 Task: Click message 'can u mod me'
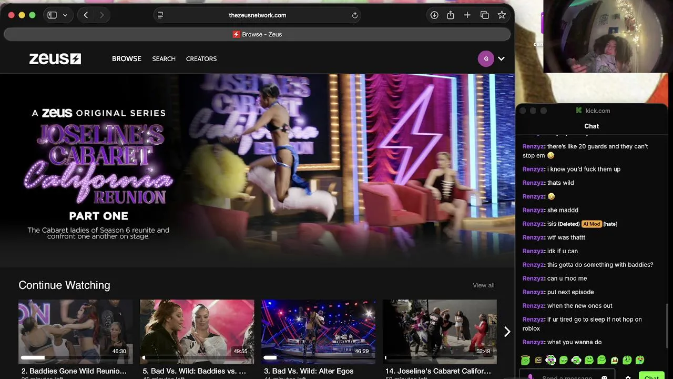(x=567, y=278)
